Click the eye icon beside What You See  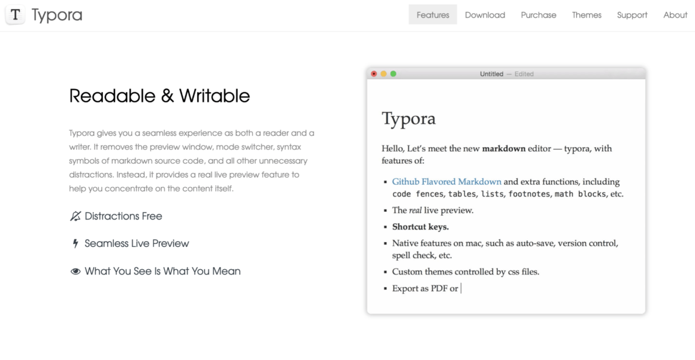[x=75, y=271]
